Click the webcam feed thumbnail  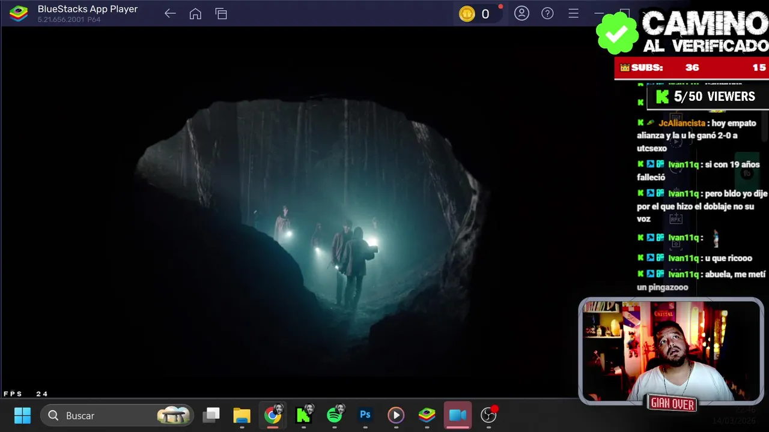pyautogui.click(x=671, y=352)
